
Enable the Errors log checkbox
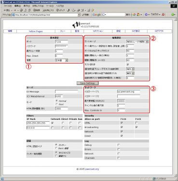click(119, 149)
